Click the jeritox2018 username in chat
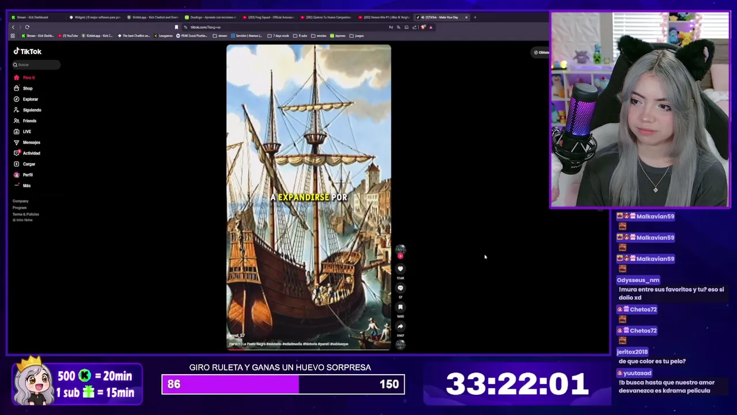The width and height of the screenshot is (737, 415). [x=632, y=352]
